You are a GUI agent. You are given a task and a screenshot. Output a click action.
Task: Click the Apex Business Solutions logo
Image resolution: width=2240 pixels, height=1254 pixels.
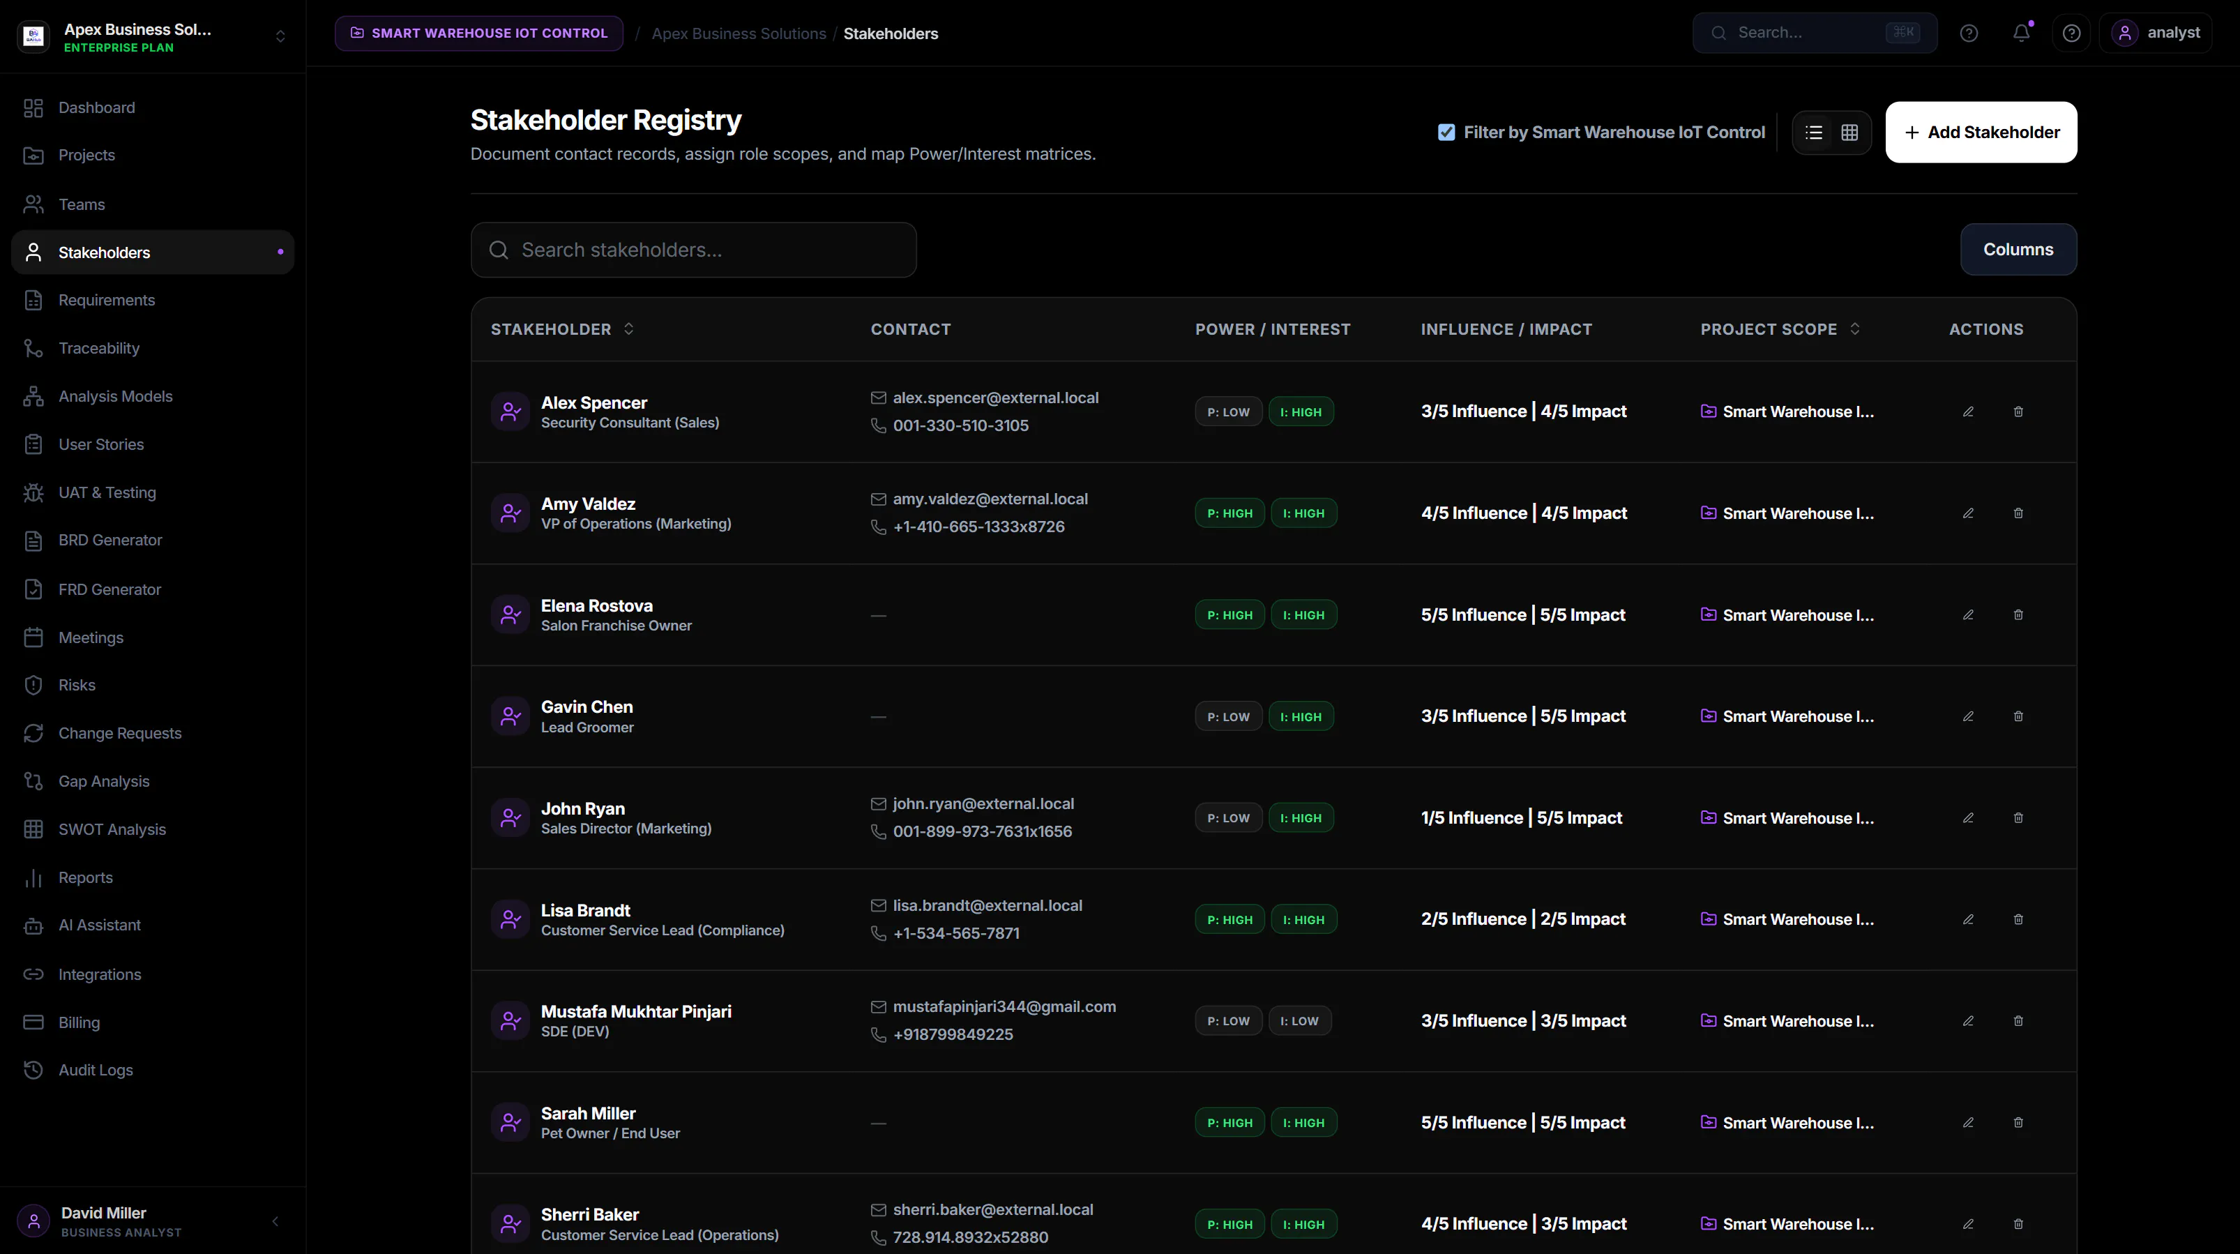(x=34, y=36)
